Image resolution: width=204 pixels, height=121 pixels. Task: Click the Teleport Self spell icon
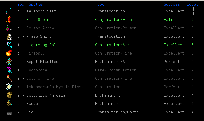[x=9, y=11]
